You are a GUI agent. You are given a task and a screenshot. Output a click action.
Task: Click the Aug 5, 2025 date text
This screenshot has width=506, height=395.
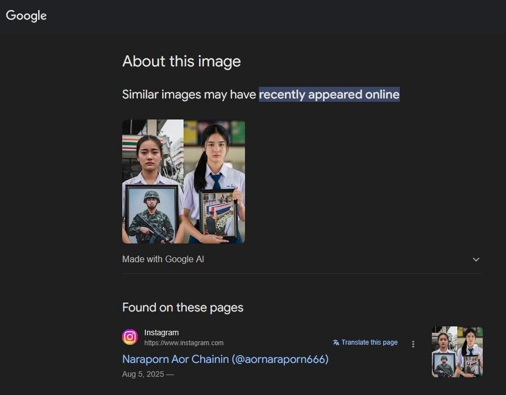pyautogui.click(x=143, y=375)
